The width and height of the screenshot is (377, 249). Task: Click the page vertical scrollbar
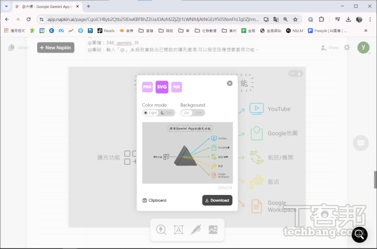[x=375, y=180]
